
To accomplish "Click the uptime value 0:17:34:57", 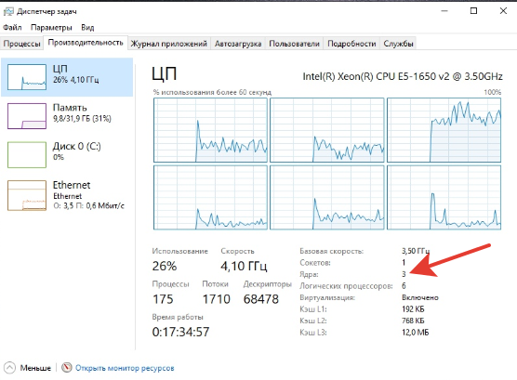I will 180,332.
